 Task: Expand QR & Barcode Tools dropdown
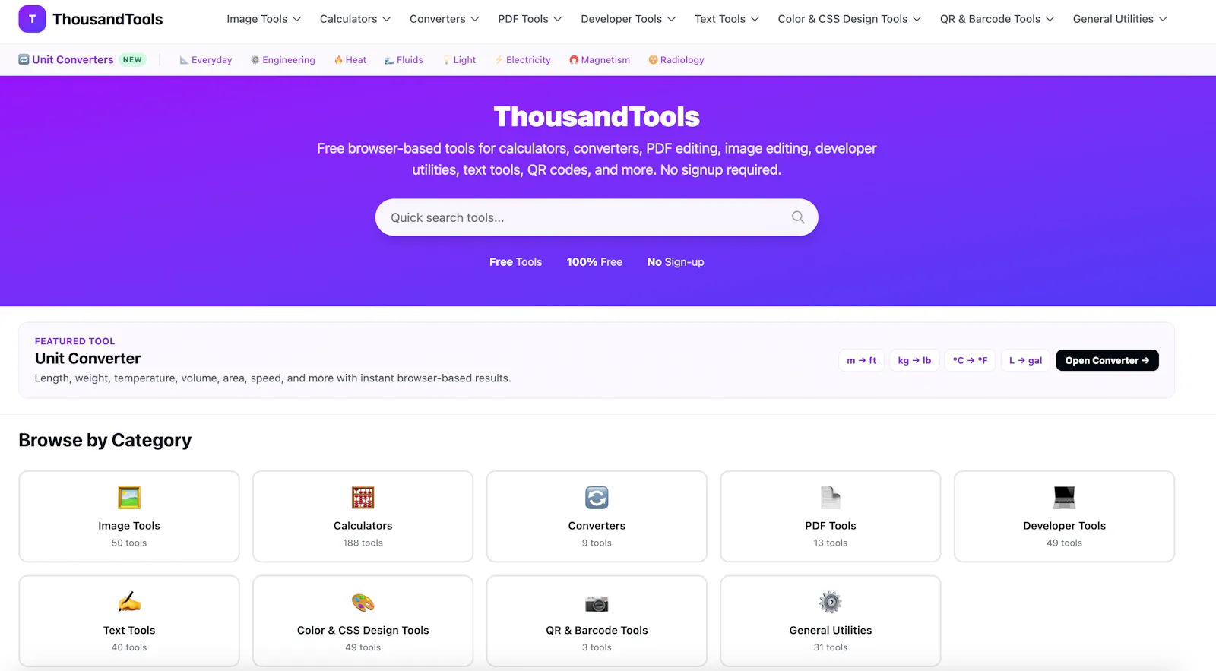point(997,19)
